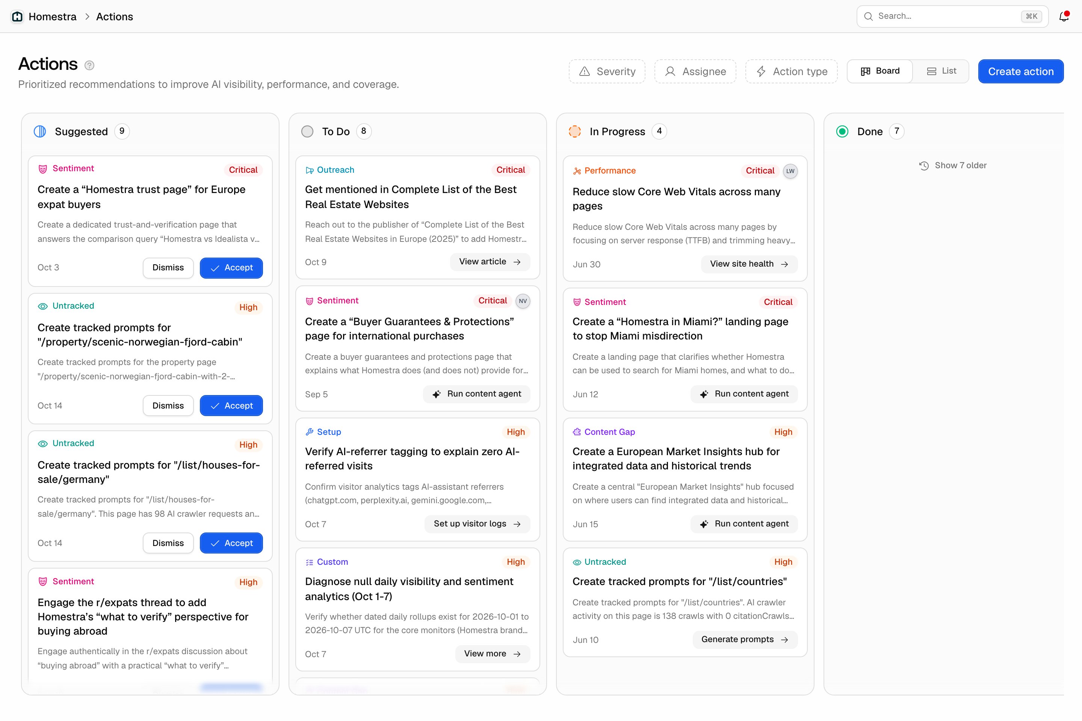Click Set up visitor logs
The width and height of the screenshot is (1082, 721).
click(x=477, y=524)
